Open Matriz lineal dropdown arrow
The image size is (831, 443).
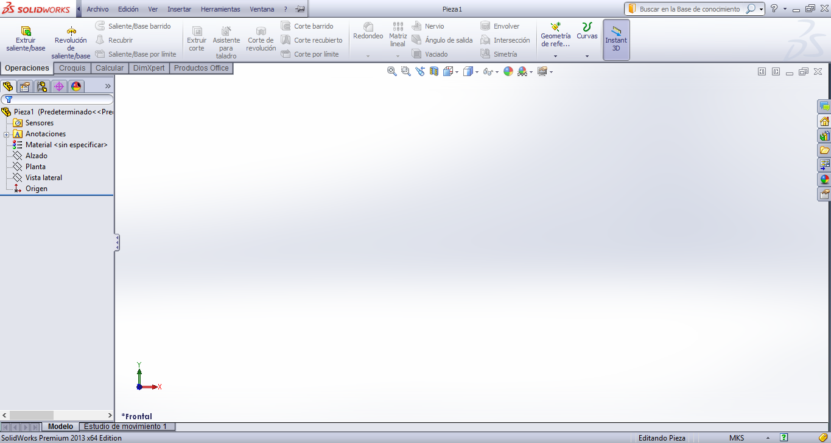pos(398,56)
